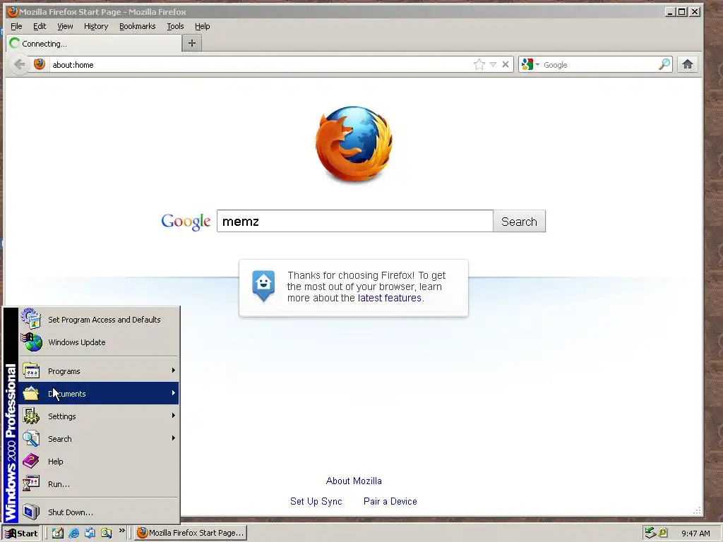Click the Firefox title bar icon
723x542 pixels.
(13, 11)
